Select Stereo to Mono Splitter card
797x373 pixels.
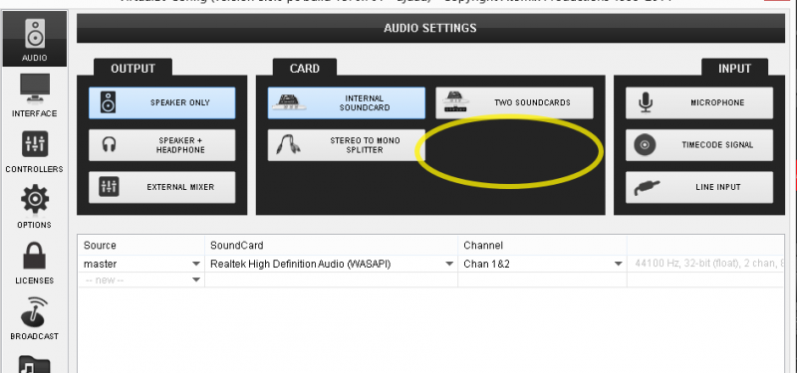[346, 145]
